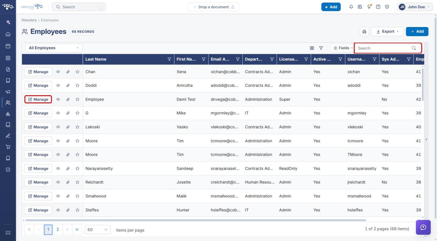The width and height of the screenshot is (437, 241).
Task: Click eye icon for Steffes row
Action: point(58,210)
